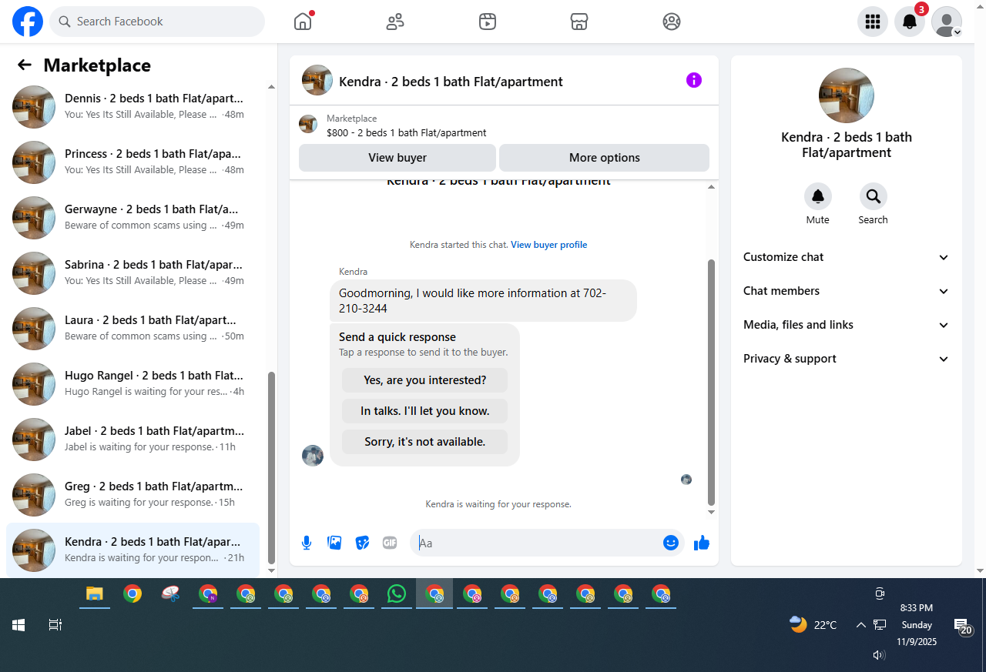The width and height of the screenshot is (986, 672).
Task: Open Dennis conversation in the list
Action: pos(132,107)
